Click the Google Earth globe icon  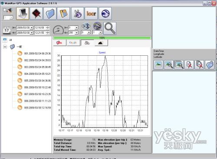pyautogui.click(x=105, y=13)
